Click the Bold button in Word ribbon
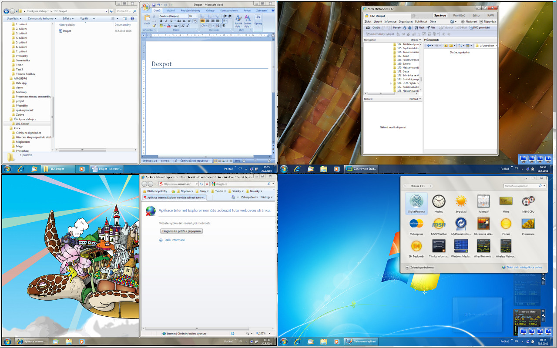Image resolution: width=557 pixels, height=348 pixels. pos(161,21)
